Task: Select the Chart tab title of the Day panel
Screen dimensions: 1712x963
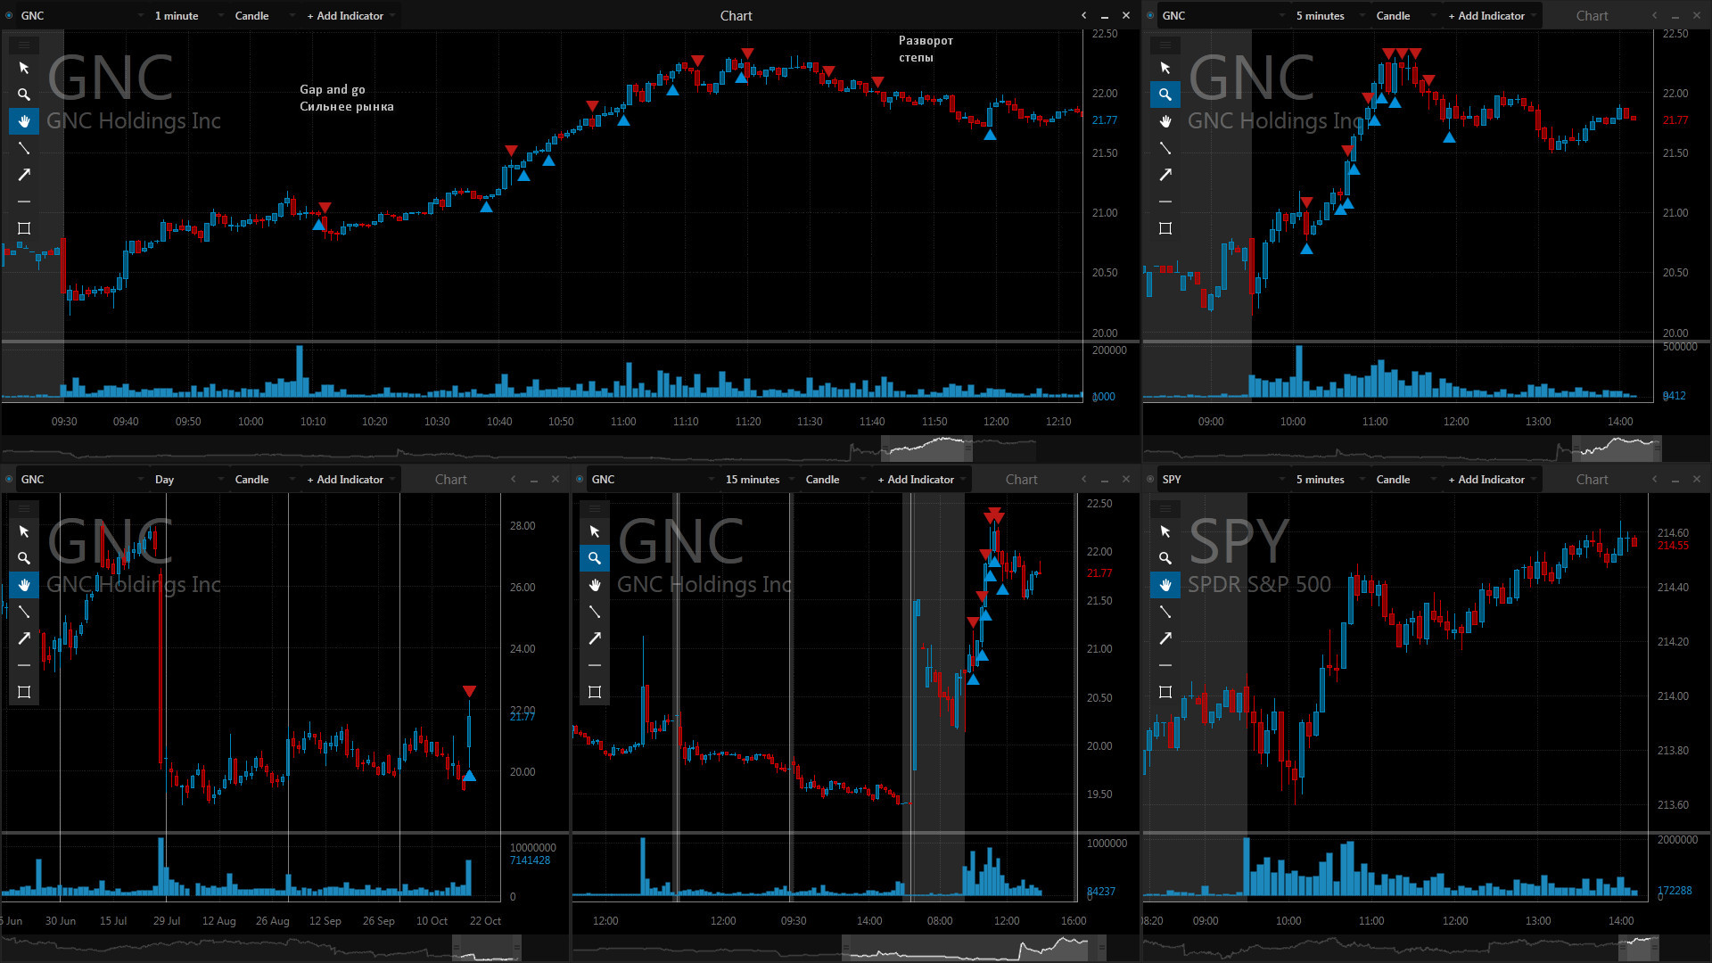Action: click(x=450, y=480)
